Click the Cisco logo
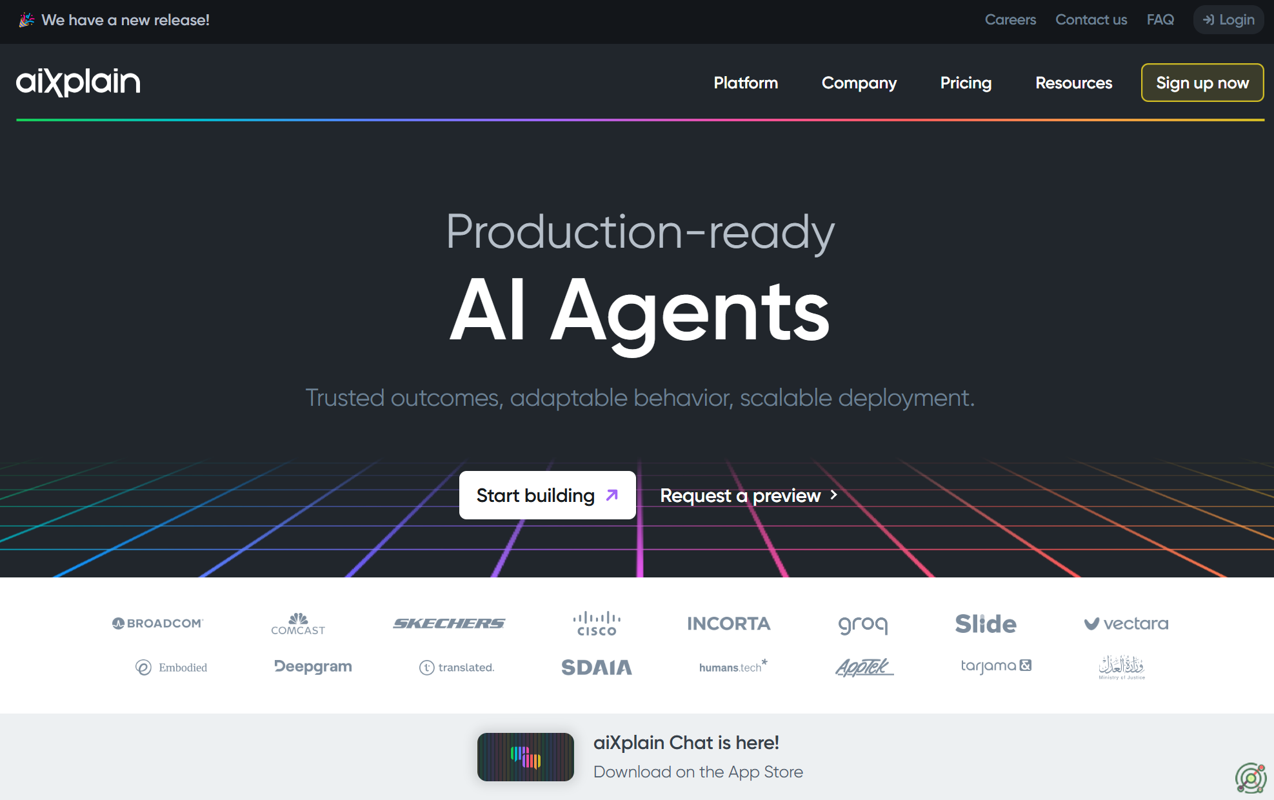Screen dimensions: 1274x800 pos(597,624)
